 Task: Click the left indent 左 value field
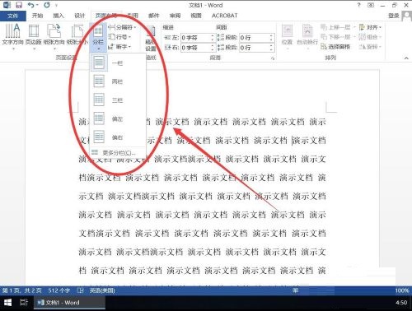pyautogui.click(x=195, y=38)
